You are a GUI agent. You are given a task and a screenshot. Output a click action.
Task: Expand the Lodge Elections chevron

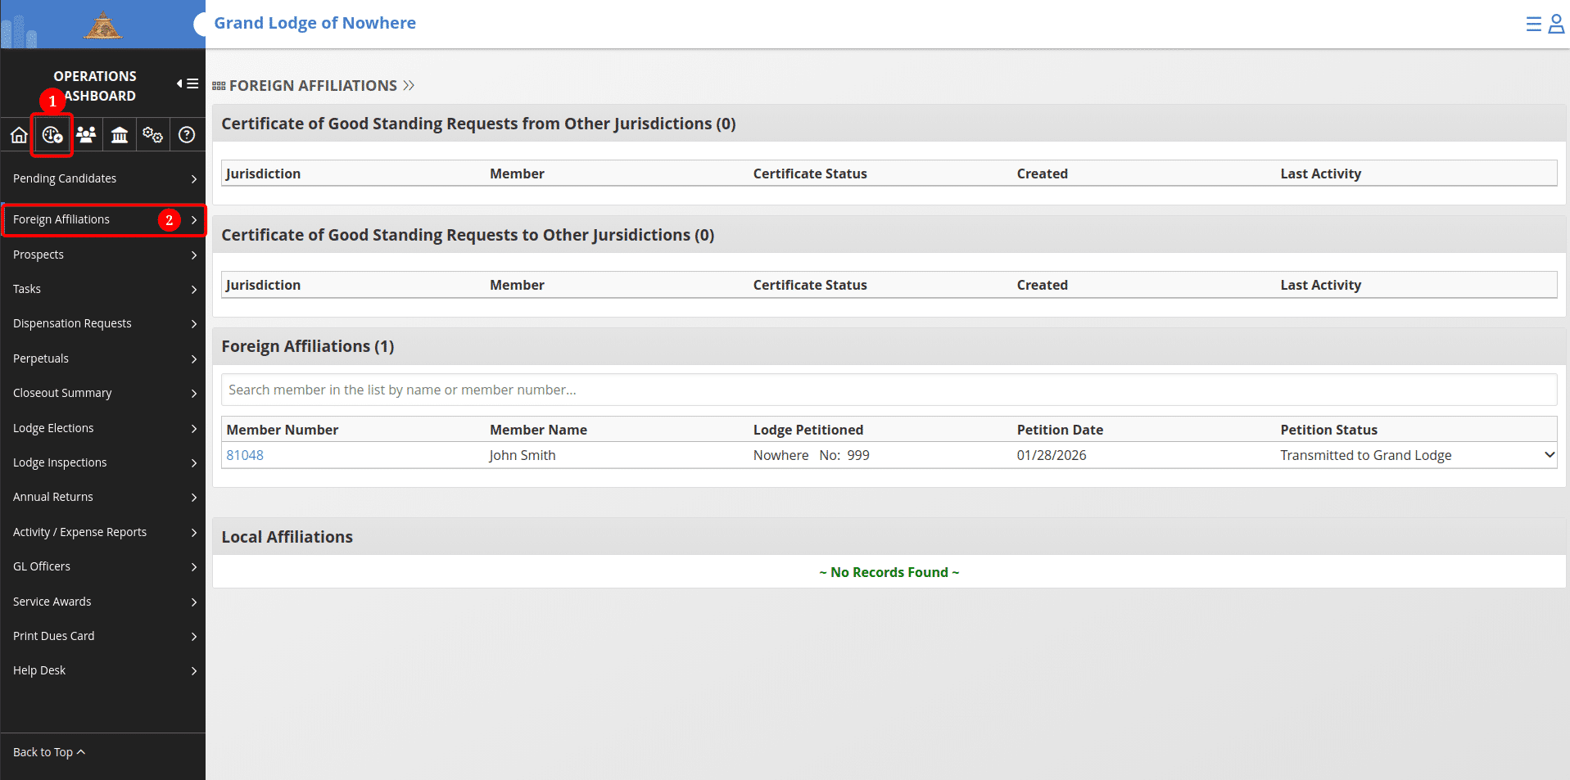click(194, 429)
